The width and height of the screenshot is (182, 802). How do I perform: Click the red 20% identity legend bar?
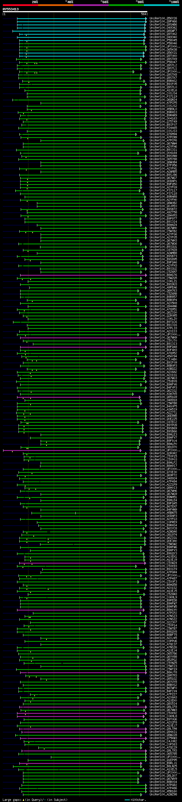pos(20,5)
